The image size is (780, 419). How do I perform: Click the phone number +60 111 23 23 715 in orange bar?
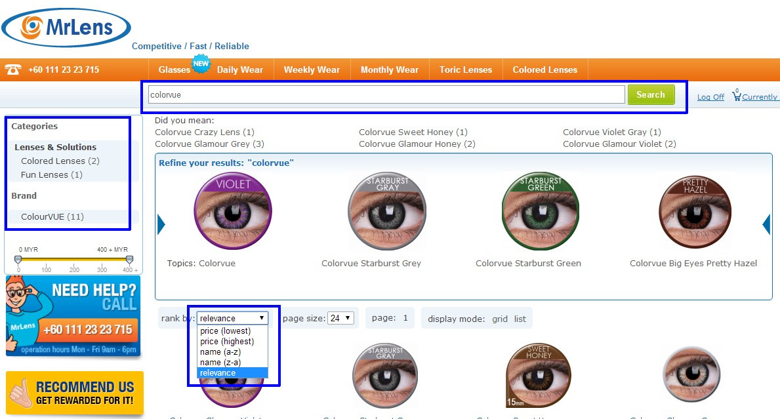click(x=64, y=70)
